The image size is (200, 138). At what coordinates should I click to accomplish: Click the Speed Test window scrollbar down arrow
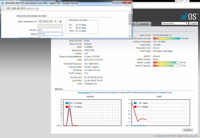pyautogui.click(x=130, y=36)
